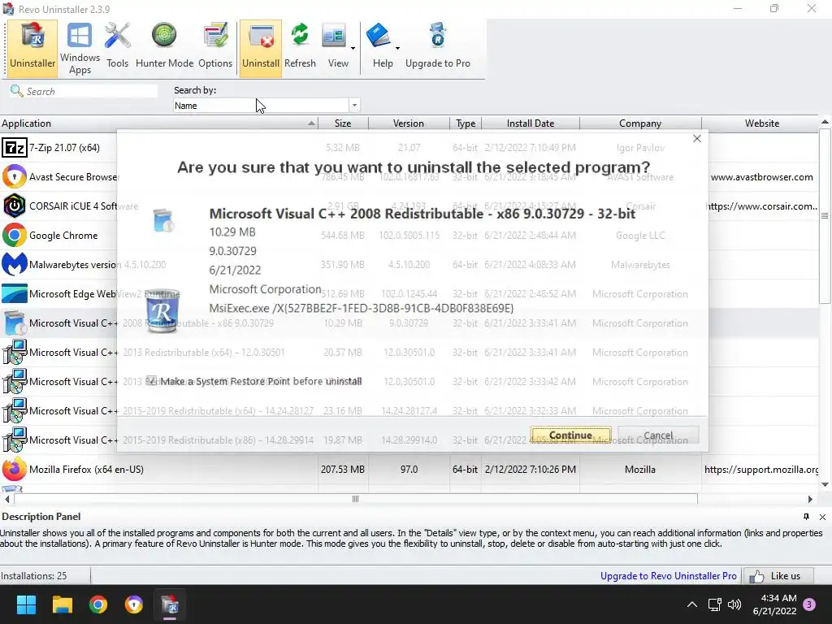
Task: Open File Explorer from taskbar
Action: [62, 604]
